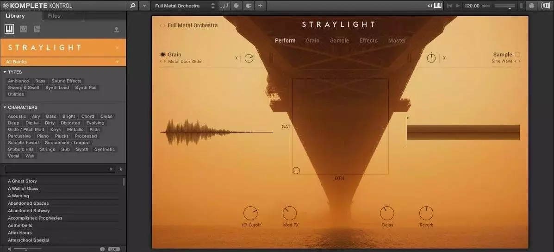Switch to the Effects tab
This screenshot has width=554, height=252.
click(368, 41)
